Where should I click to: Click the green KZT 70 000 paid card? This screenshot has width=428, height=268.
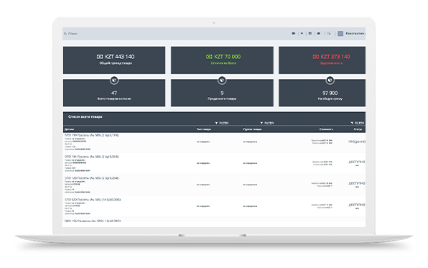(x=222, y=60)
